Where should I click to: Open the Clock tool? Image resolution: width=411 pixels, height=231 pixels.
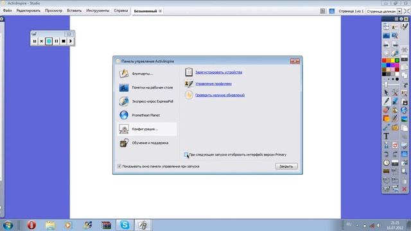[386, 163]
